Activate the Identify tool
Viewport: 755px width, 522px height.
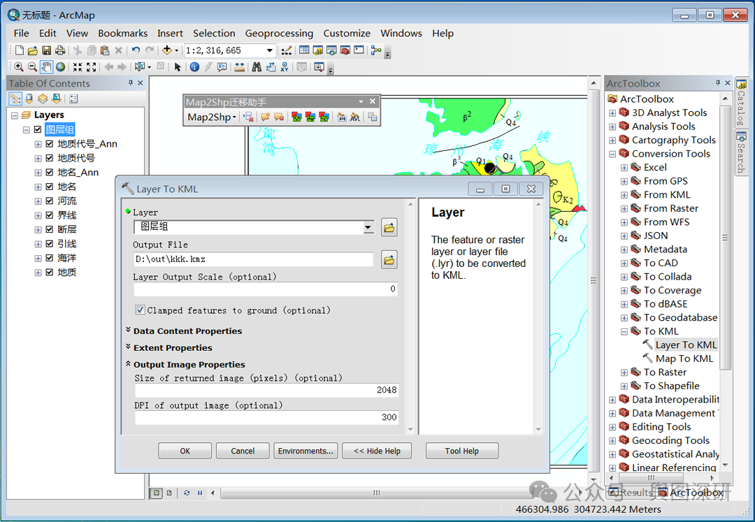[x=194, y=67]
